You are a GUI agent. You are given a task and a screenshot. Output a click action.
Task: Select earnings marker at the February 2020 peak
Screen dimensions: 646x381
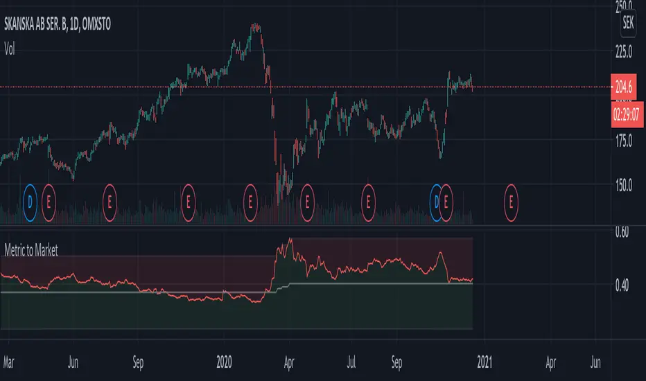[x=250, y=203]
